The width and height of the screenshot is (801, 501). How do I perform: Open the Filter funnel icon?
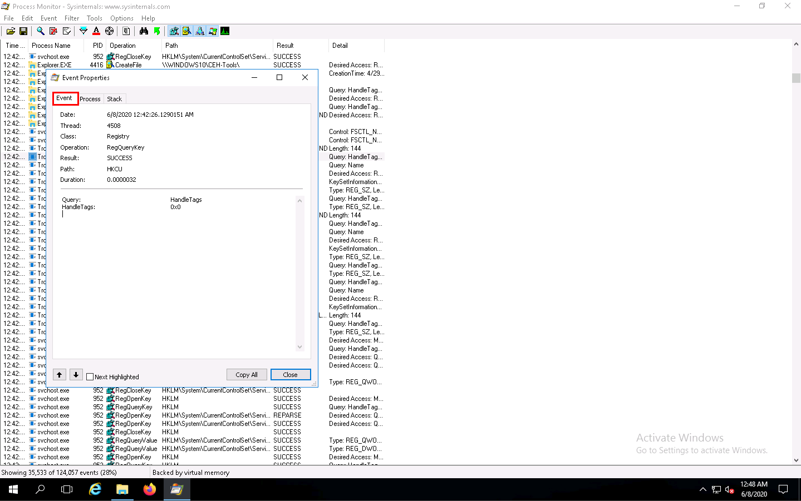83,31
